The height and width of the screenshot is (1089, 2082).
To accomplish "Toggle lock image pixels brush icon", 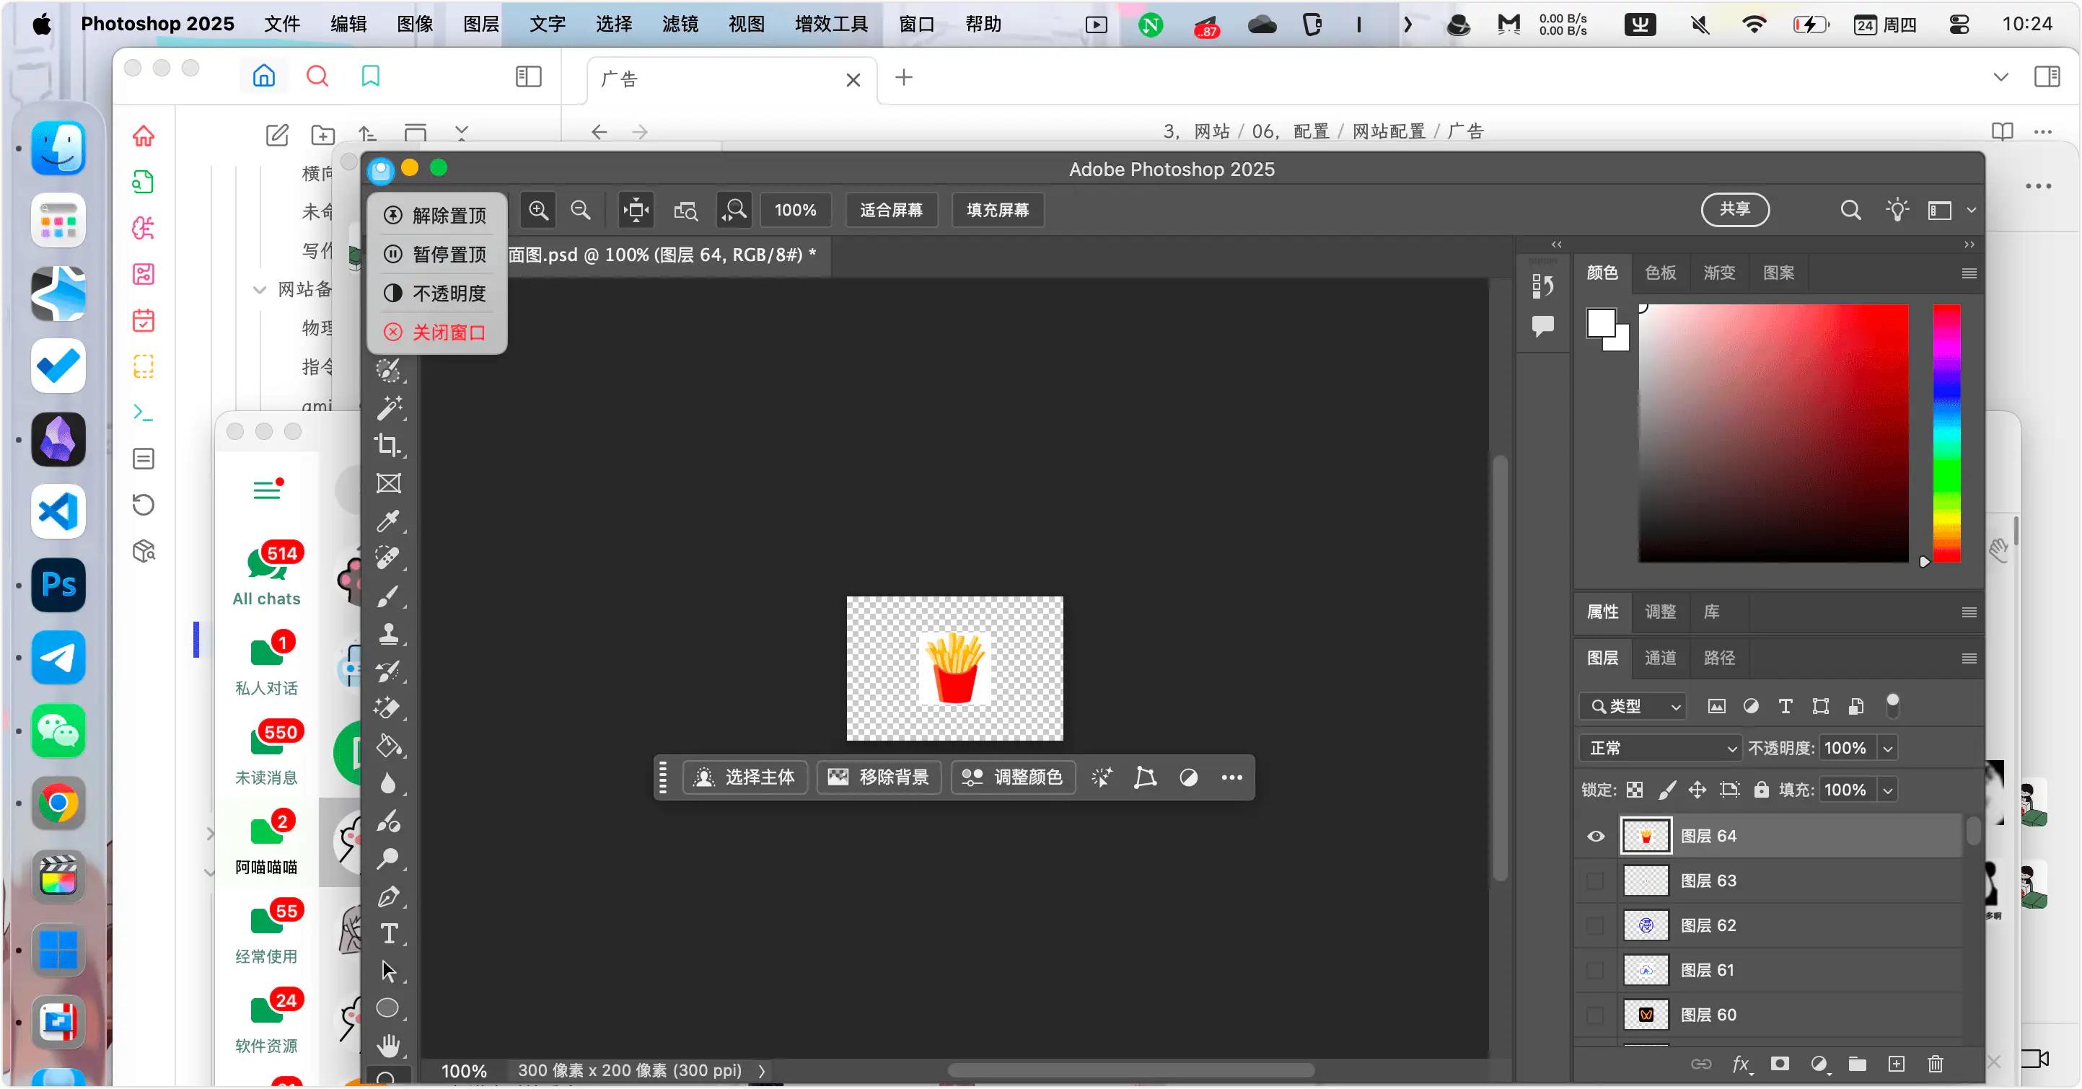I will coord(1666,790).
